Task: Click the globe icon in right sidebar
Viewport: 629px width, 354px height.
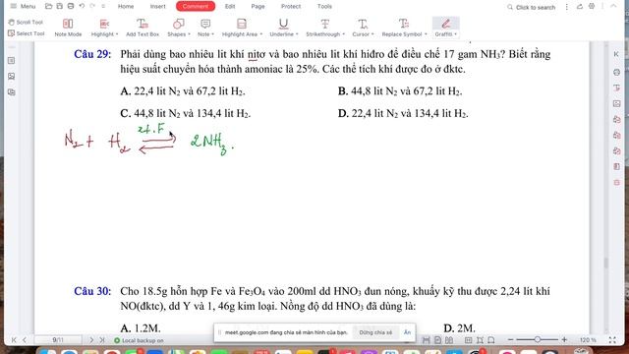Action: [616, 72]
